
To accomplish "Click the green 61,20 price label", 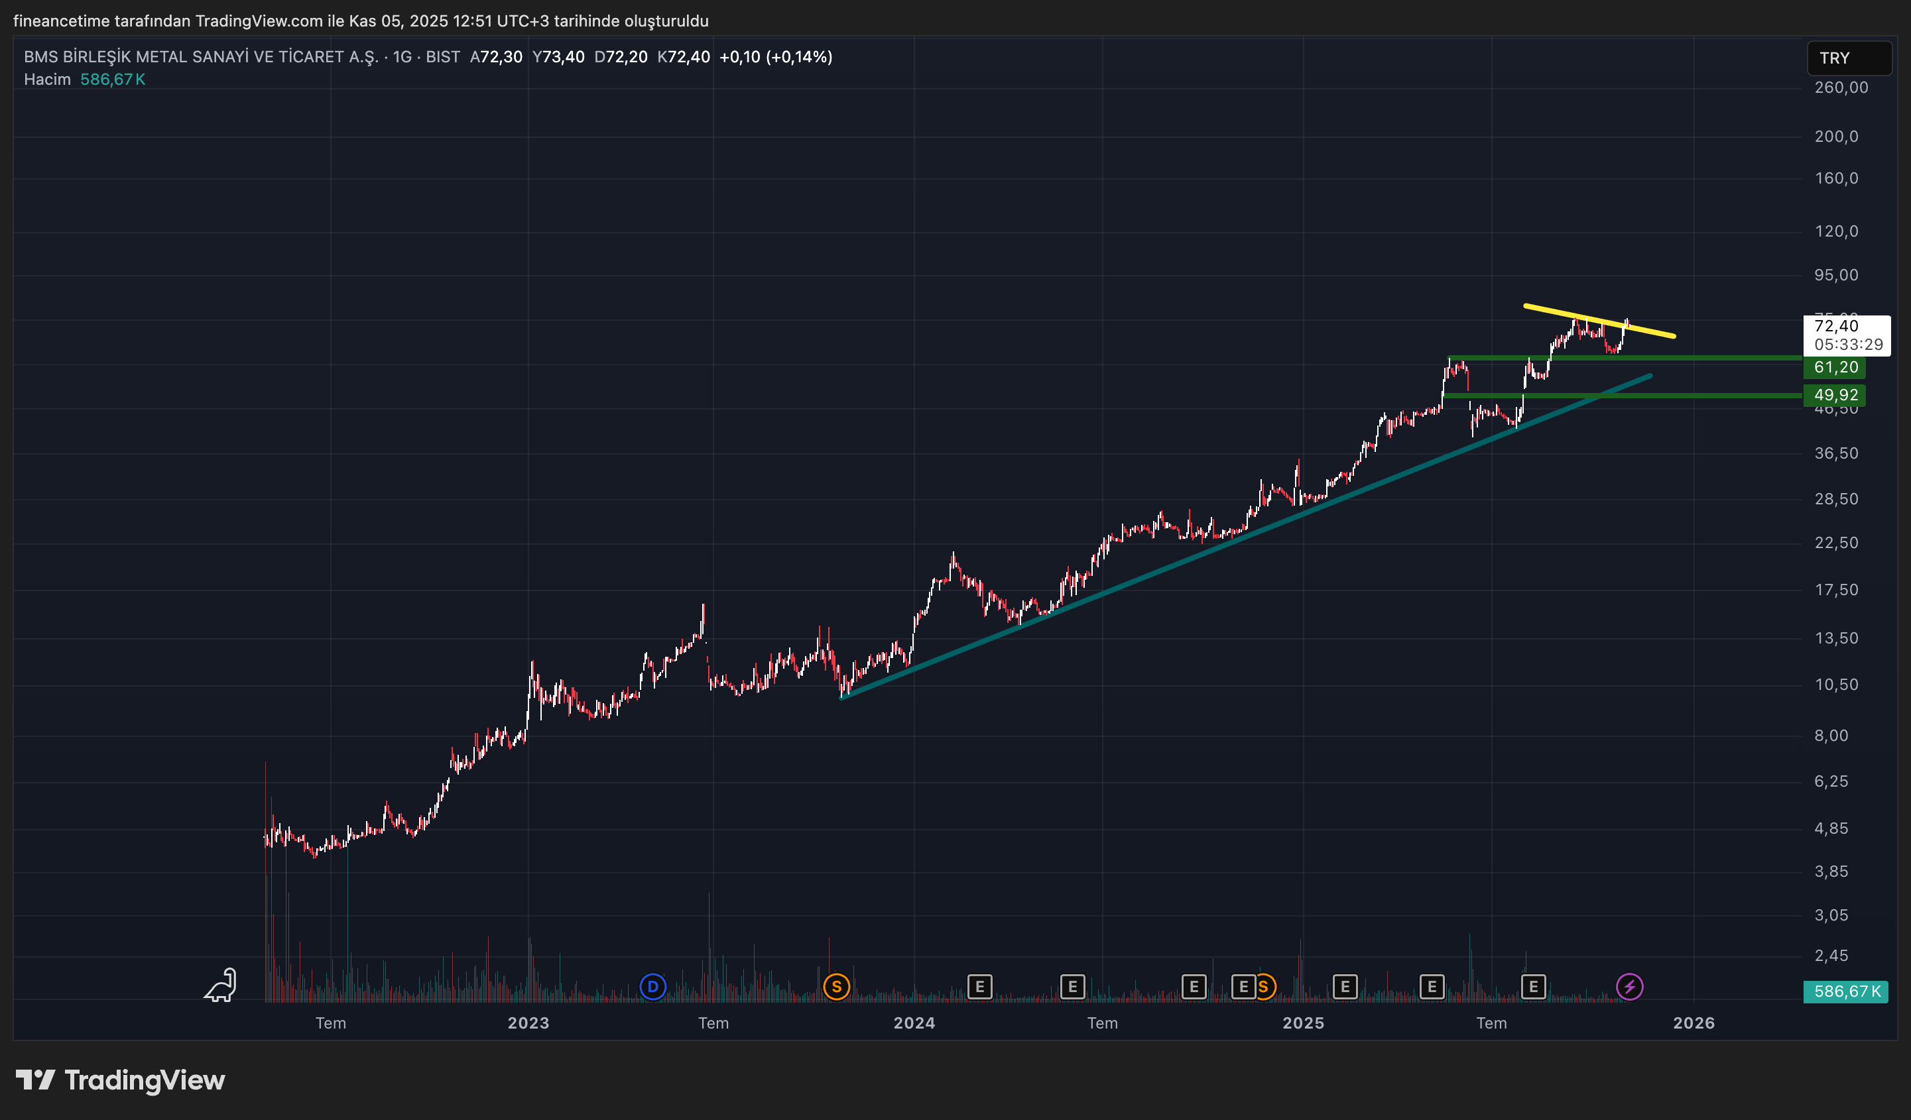I will tap(1834, 368).
